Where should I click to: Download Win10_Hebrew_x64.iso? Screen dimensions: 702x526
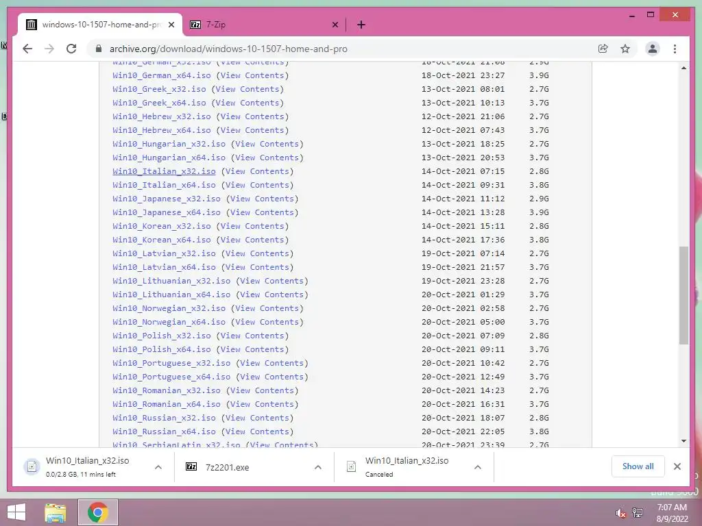162,130
